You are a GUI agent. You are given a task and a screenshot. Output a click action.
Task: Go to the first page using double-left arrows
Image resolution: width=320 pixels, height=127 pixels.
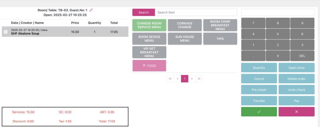click(x=170, y=79)
